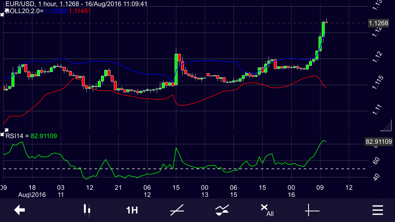Click the 82.91109 RSI value tag

point(379,142)
